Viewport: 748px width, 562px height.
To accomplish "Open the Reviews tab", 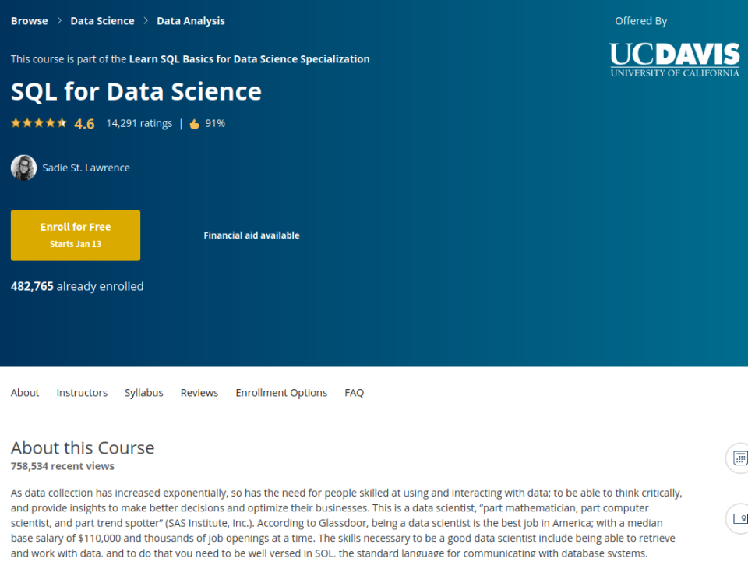I will (199, 393).
